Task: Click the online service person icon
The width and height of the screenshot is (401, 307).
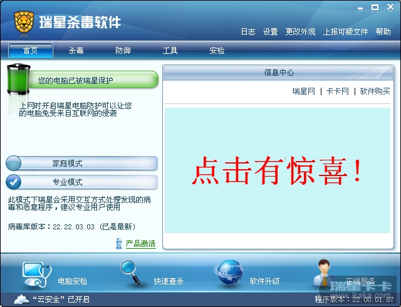Action: click(x=323, y=273)
